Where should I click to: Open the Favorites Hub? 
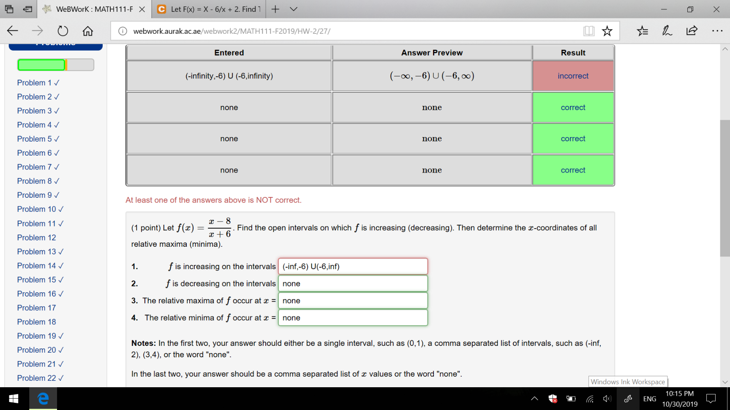pyautogui.click(x=643, y=30)
